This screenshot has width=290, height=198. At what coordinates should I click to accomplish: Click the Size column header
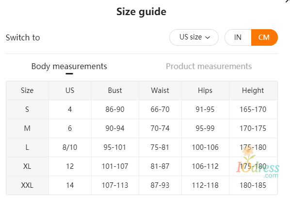tap(27, 90)
